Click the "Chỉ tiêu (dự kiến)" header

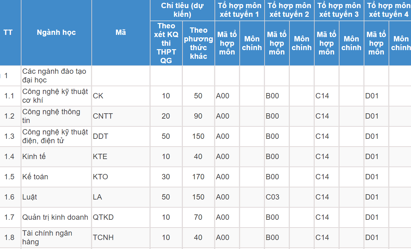coord(182,10)
